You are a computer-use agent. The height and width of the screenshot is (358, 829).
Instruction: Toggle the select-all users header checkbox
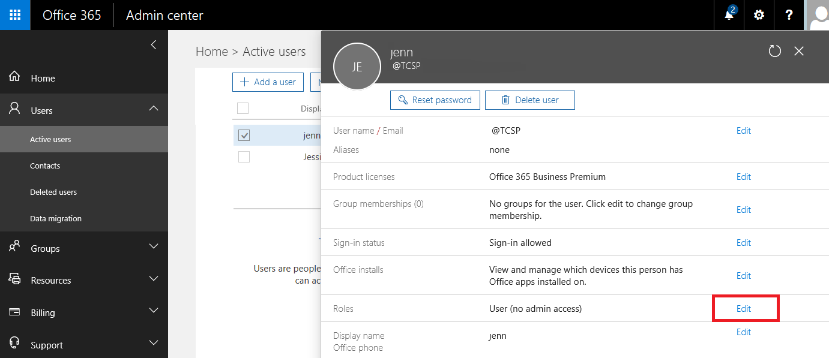pos(243,109)
